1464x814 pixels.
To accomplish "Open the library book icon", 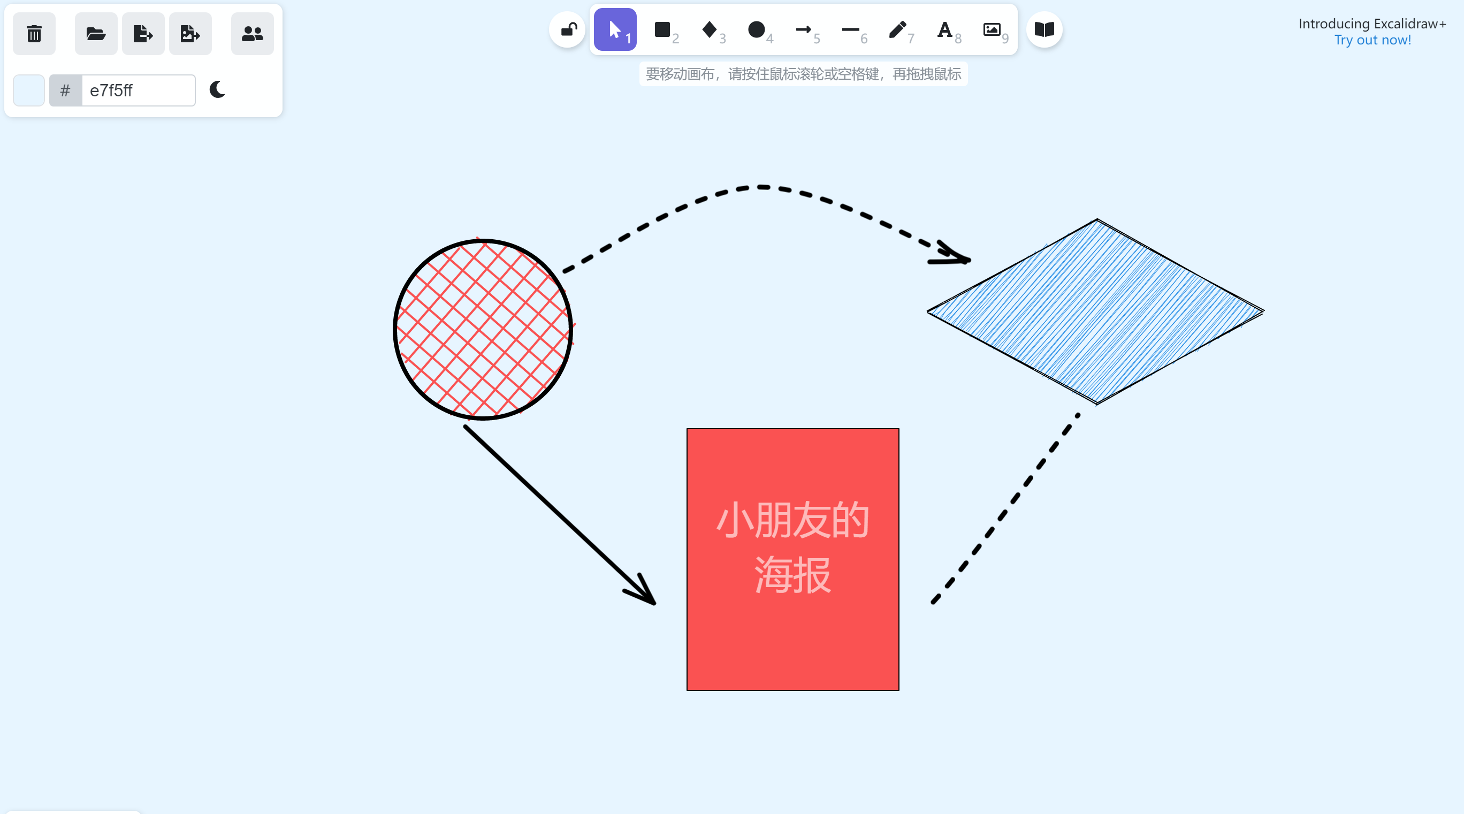I will (1044, 29).
